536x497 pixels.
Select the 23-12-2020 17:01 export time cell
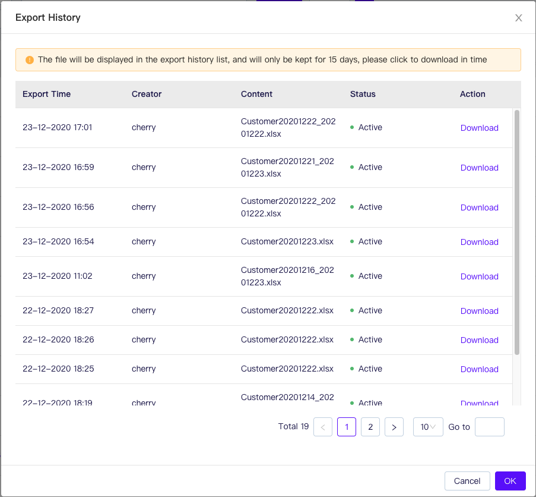58,127
